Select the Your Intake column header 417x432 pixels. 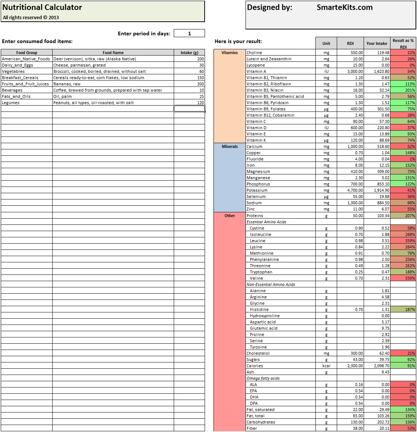[377, 43]
